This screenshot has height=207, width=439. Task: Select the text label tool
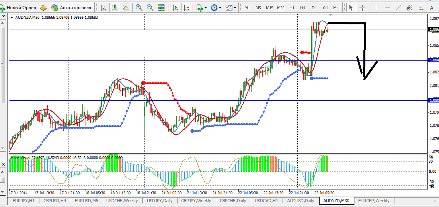coord(432,8)
